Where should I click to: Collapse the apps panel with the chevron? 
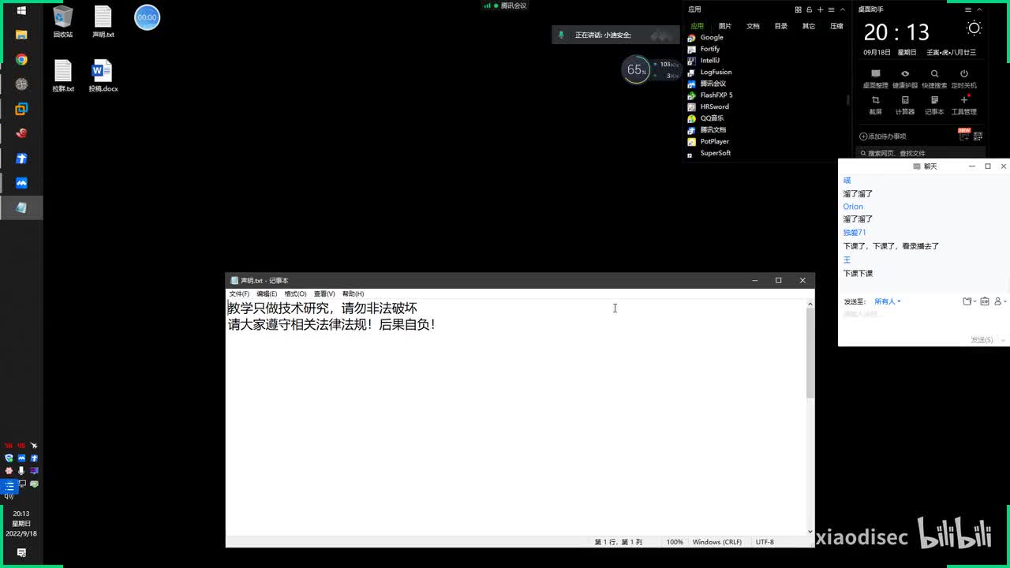coord(843,9)
